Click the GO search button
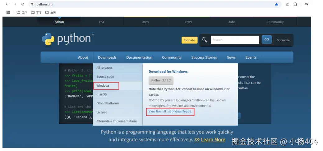The width and height of the screenshot is (323, 151). click(x=266, y=39)
